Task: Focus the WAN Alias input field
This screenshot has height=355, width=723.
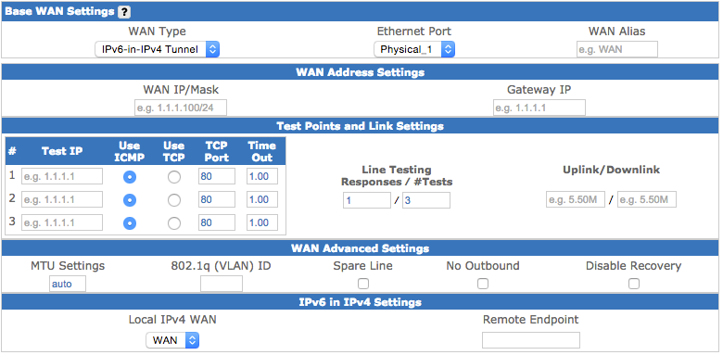Action: click(617, 49)
